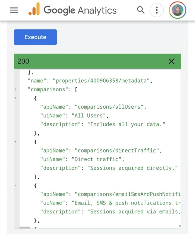Click the "comparisons/emailSmsAndPushNotifi" value
The height and width of the screenshot is (234, 195).
click(x=128, y=194)
